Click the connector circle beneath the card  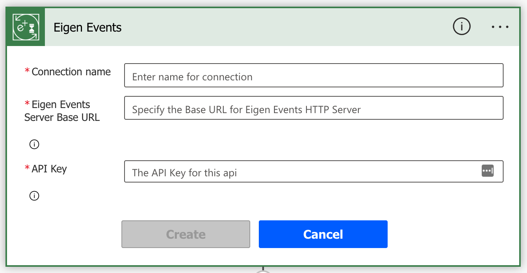[x=263, y=270]
